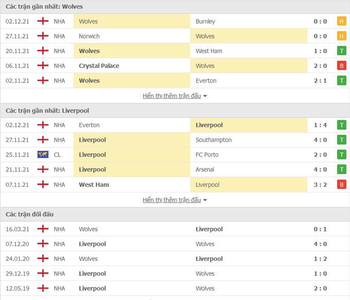Image resolution: width=350 pixels, height=300 pixels.
Task: Click the arrow next to Wolves' show-more link
Action: 205,96
